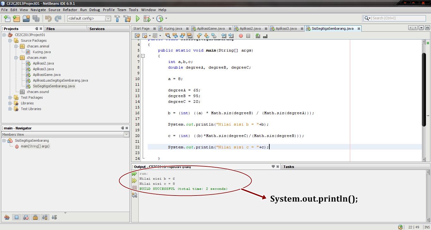Select AplikasiLuasSegitigaSembarang.java in project tree
Viewport: 431px width, 230px height.
point(60,80)
